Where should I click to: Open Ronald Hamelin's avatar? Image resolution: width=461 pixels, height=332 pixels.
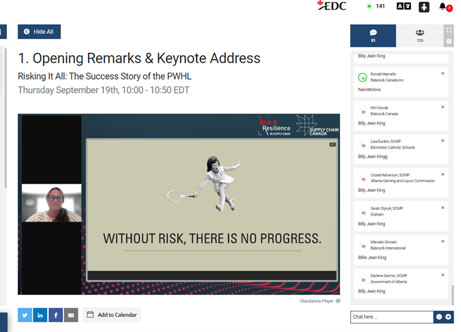point(362,77)
